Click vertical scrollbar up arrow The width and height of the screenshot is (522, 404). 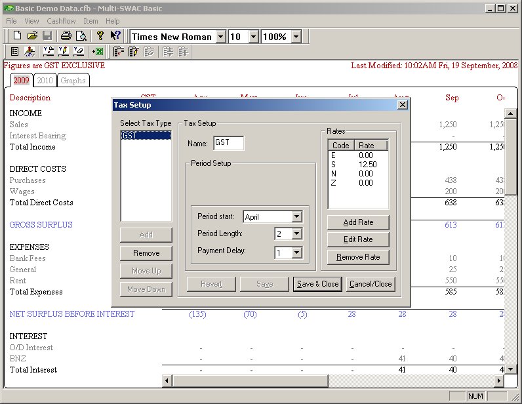pyautogui.click(x=510, y=113)
